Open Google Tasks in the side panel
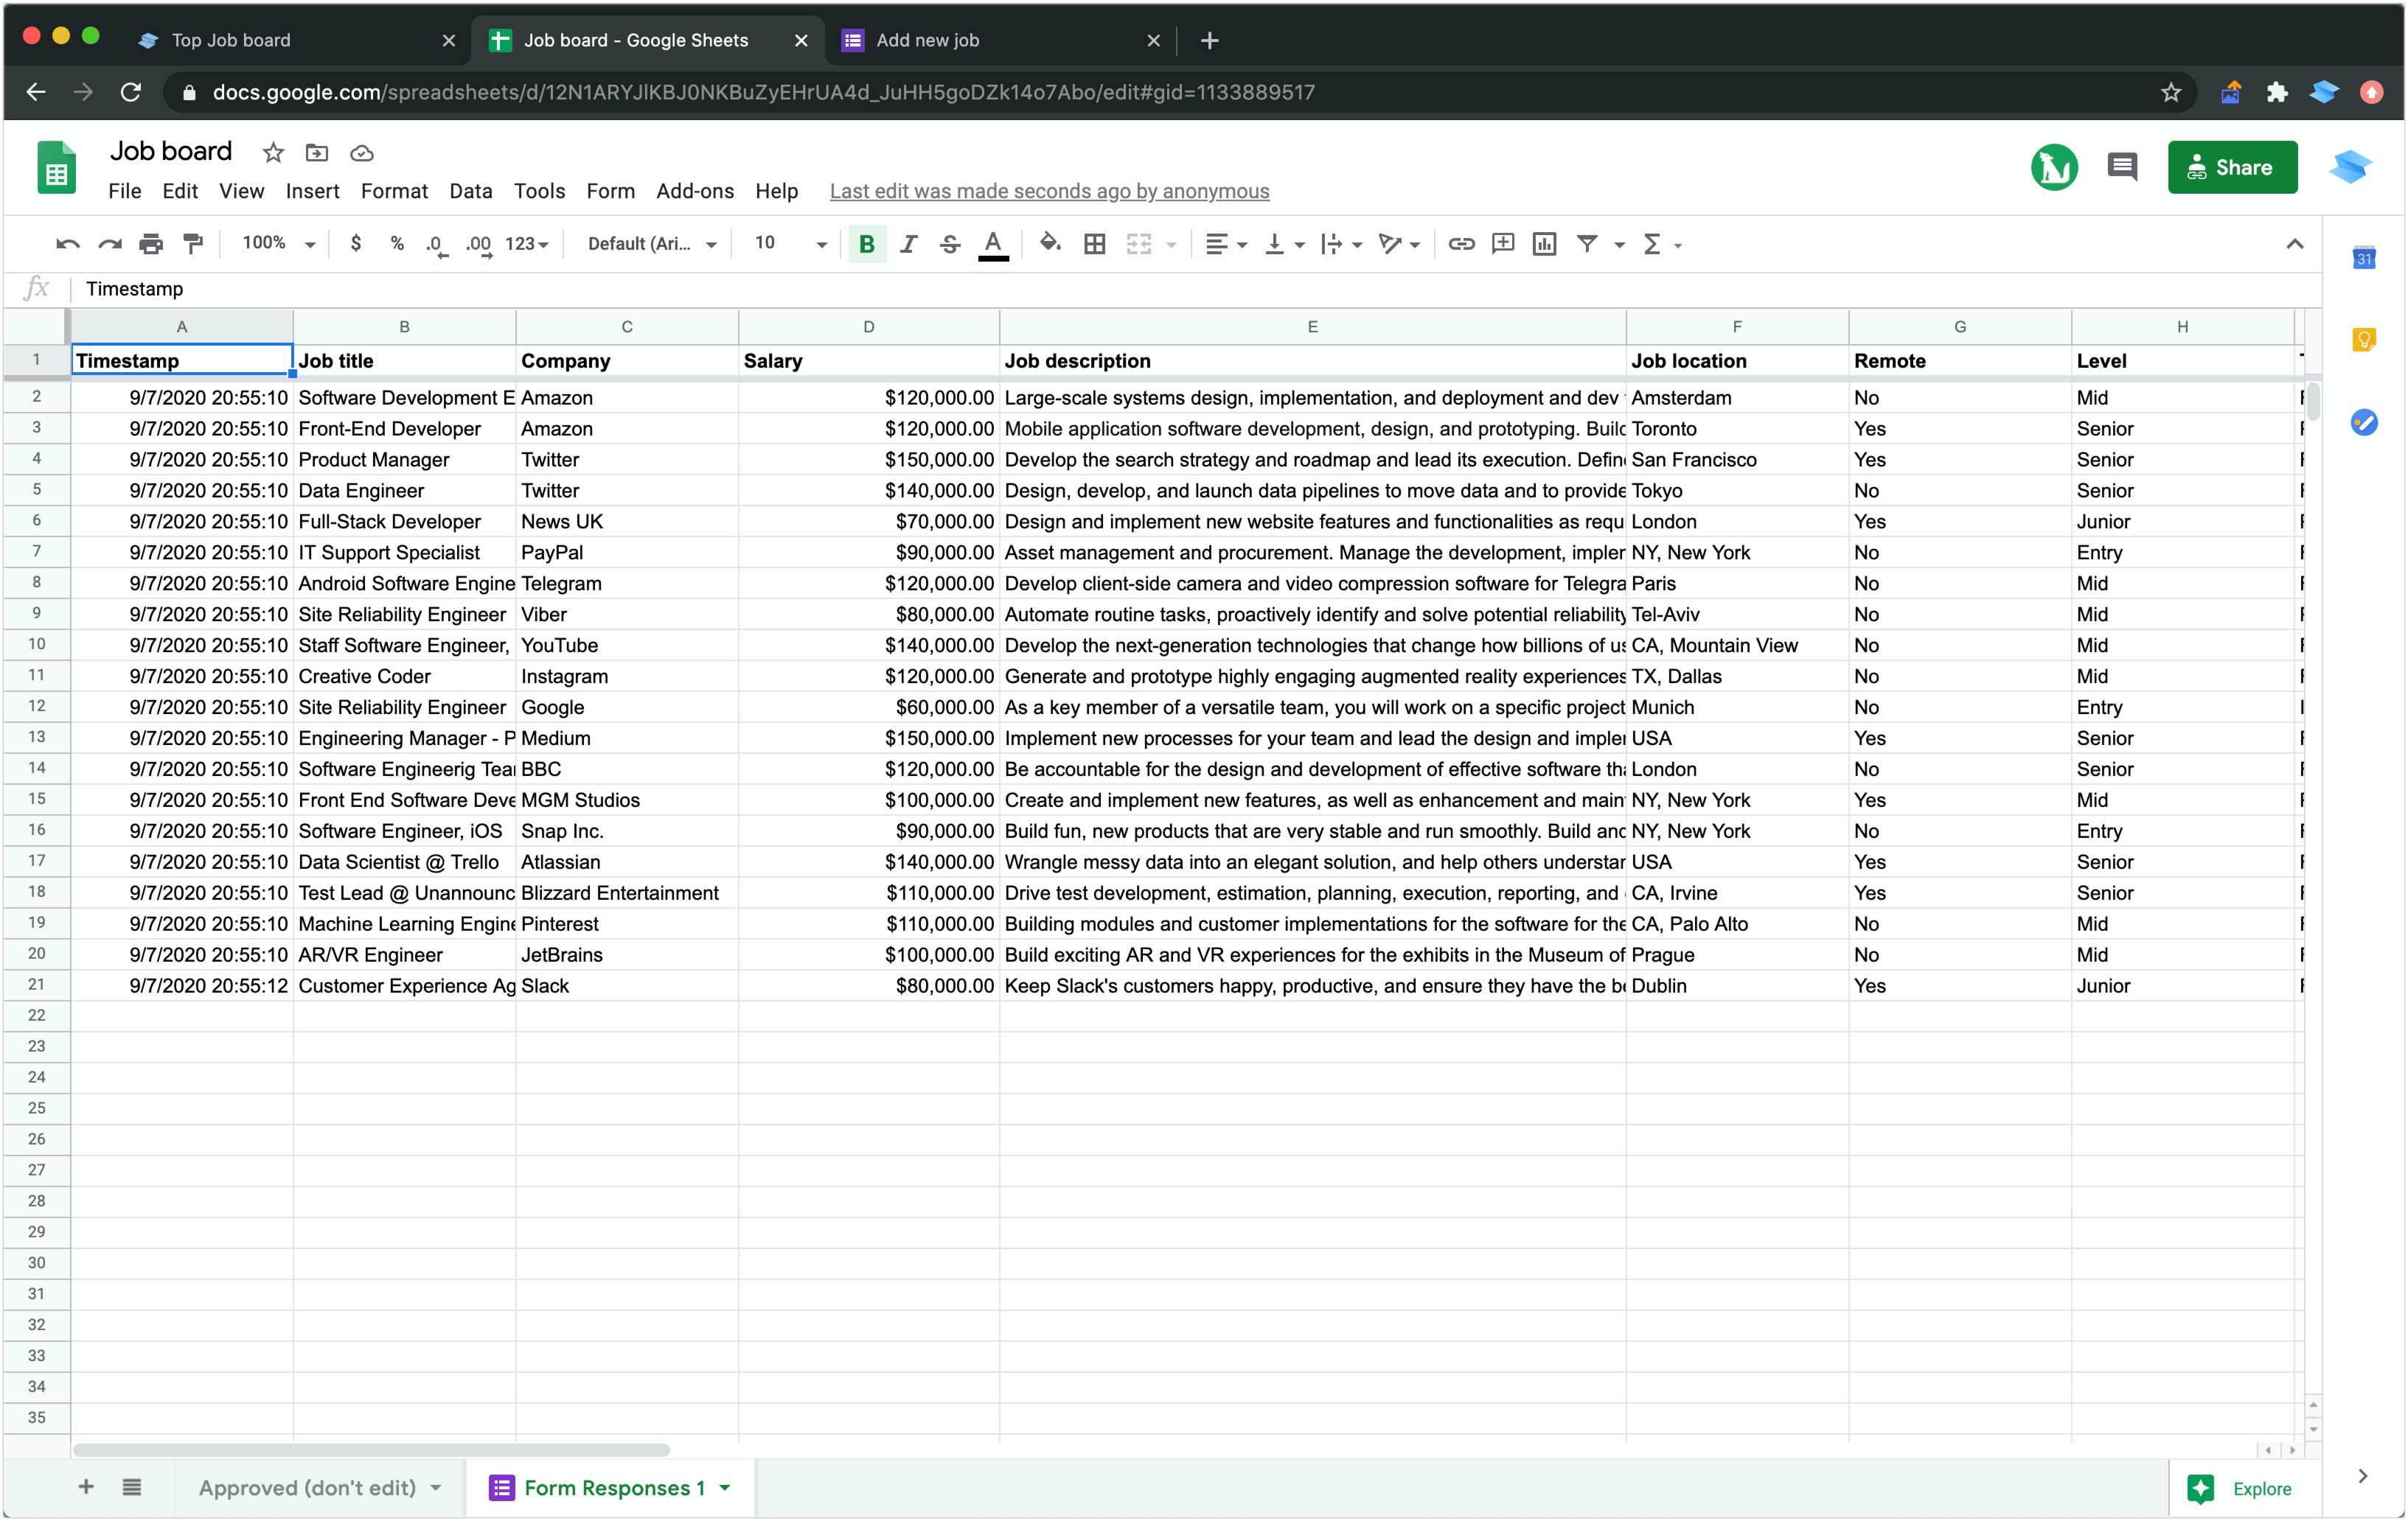The height and width of the screenshot is (1521, 2408). [x=2364, y=423]
